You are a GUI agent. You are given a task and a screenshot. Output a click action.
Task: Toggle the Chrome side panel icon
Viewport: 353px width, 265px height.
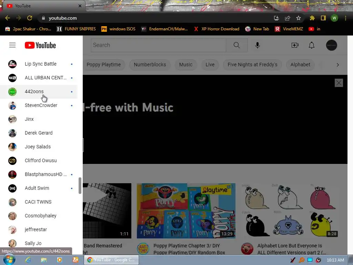click(323, 18)
